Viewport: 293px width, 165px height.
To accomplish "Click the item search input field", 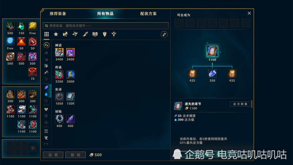I will pos(105,26).
